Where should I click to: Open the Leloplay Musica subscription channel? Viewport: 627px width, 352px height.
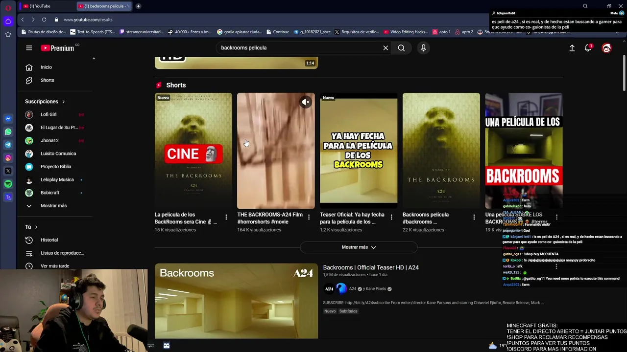point(57,179)
